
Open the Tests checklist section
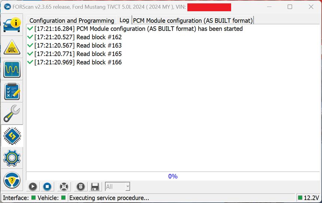pyautogui.click(x=12, y=91)
